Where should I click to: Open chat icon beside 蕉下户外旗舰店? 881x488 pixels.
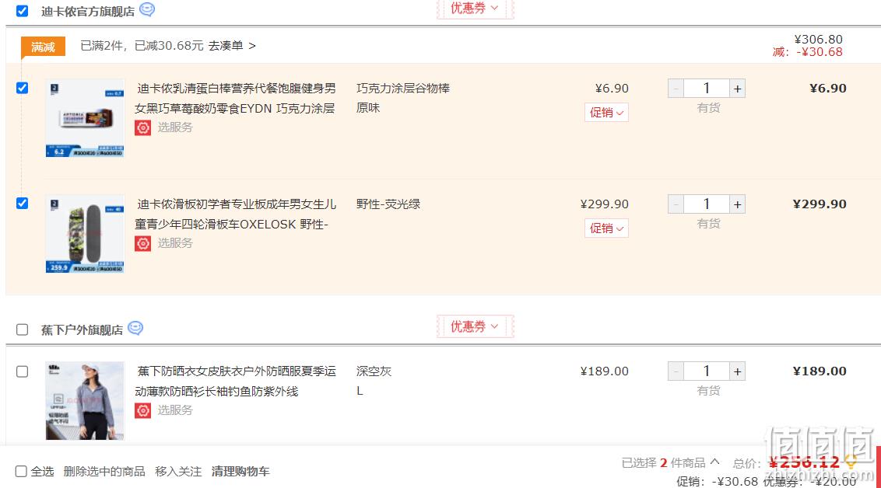135,328
